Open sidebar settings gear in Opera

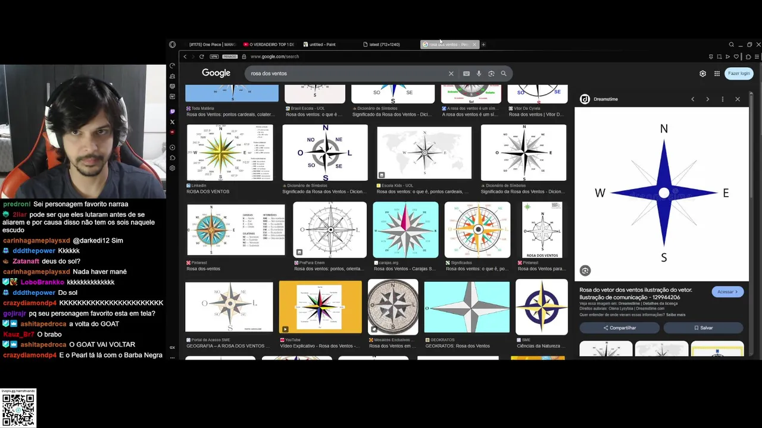[172, 168]
